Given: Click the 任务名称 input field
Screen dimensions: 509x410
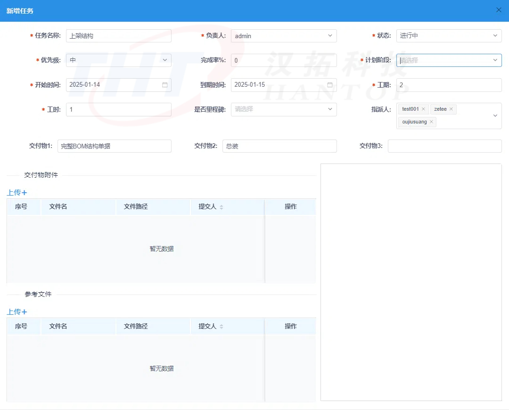Looking at the screenshot, I should pos(118,36).
